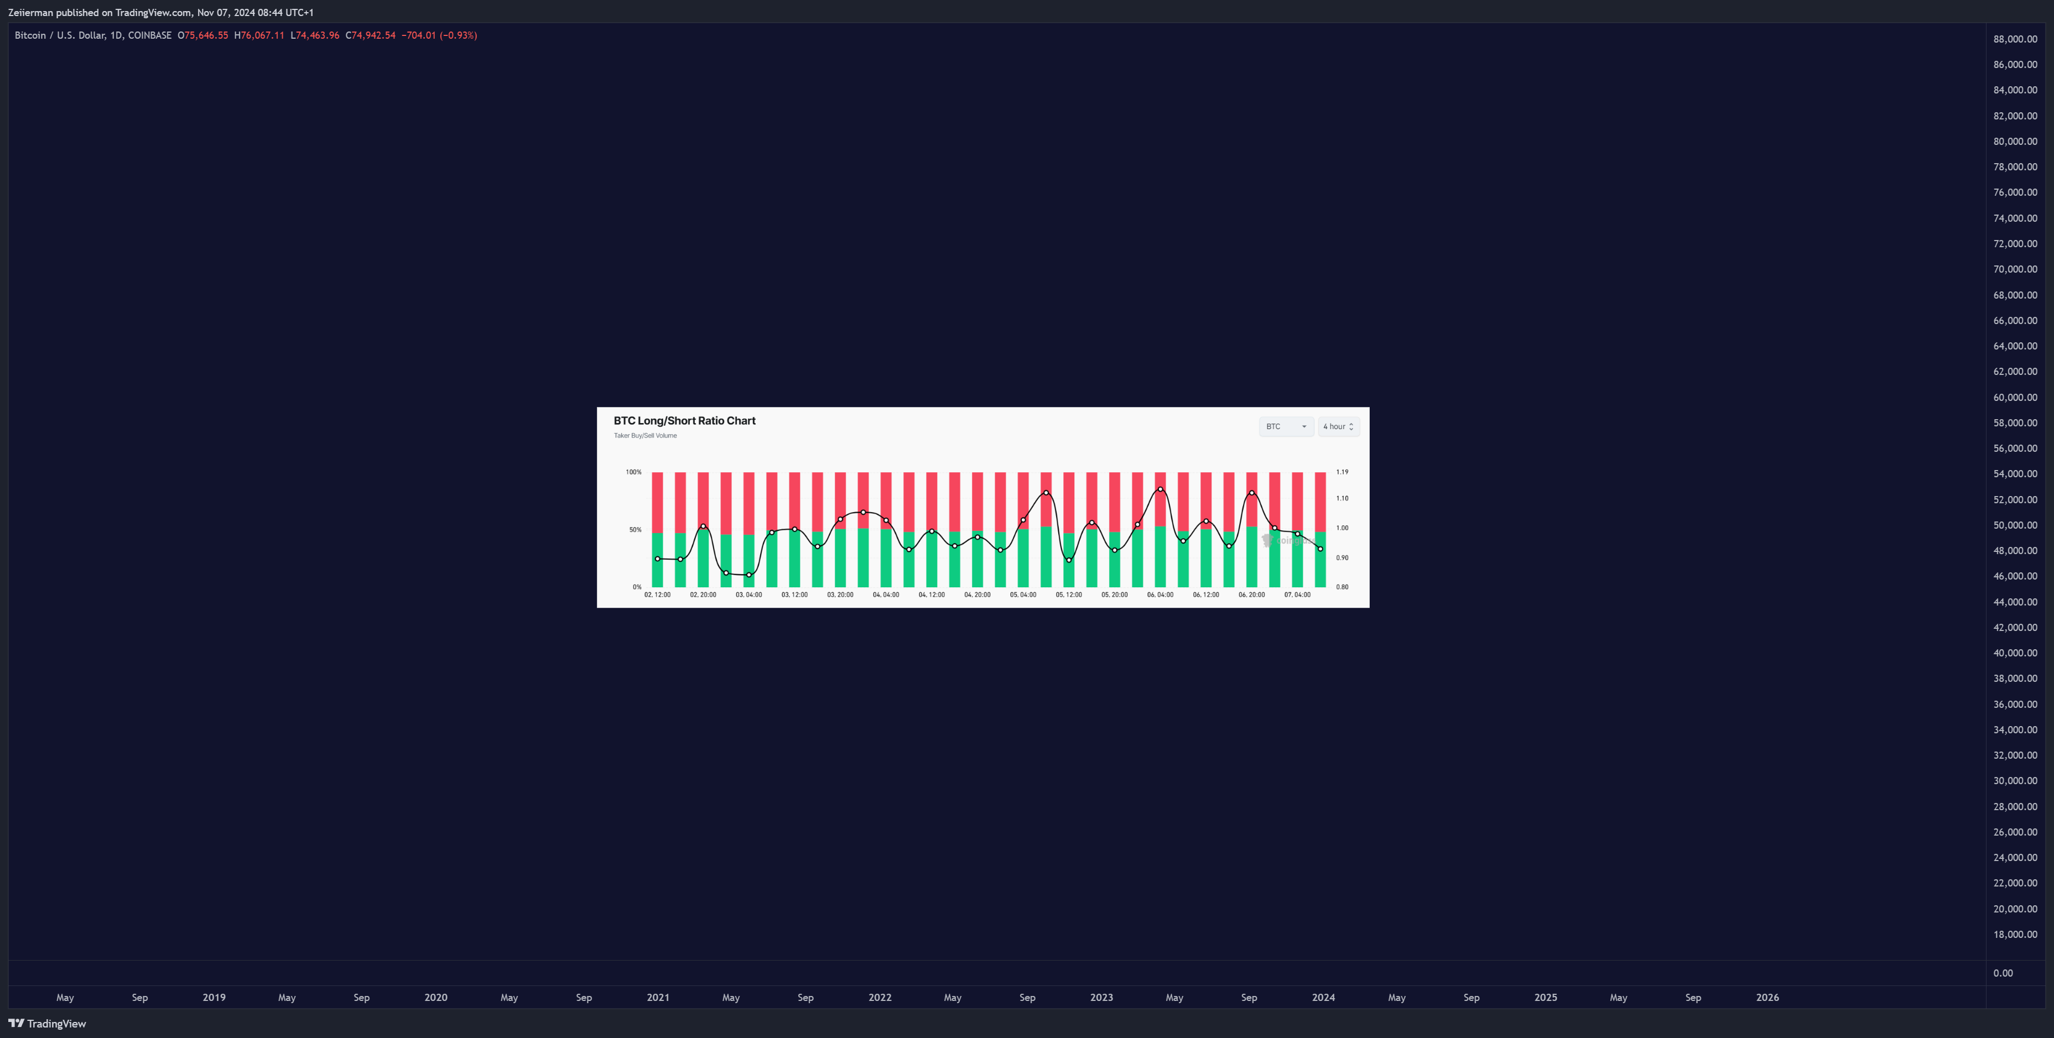This screenshot has height=1038, width=2054.
Task: Click the 'Taker Buy/Sell Volume' subtitle
Action: [645, 436]
